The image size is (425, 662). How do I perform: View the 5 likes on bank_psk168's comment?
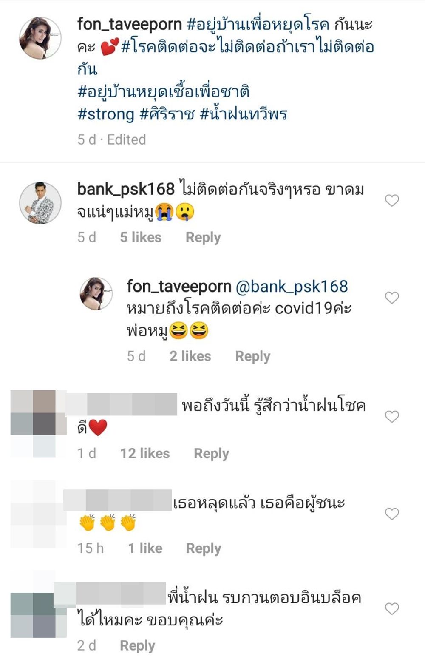[141, 237]
